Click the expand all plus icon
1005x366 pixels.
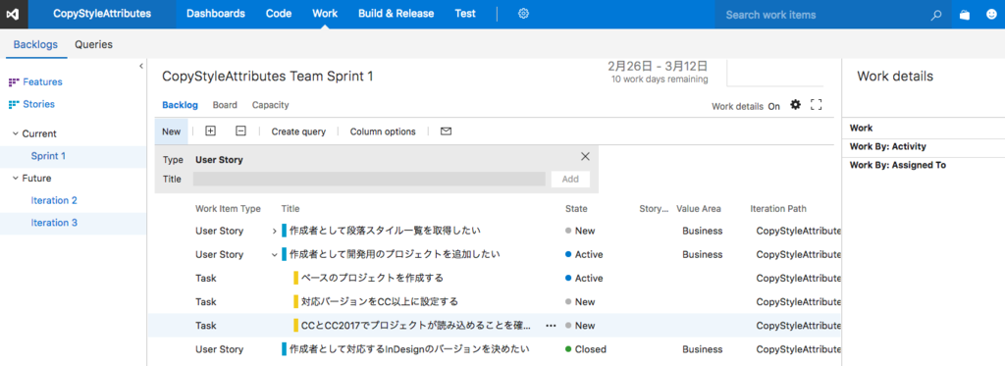(210, 131)
